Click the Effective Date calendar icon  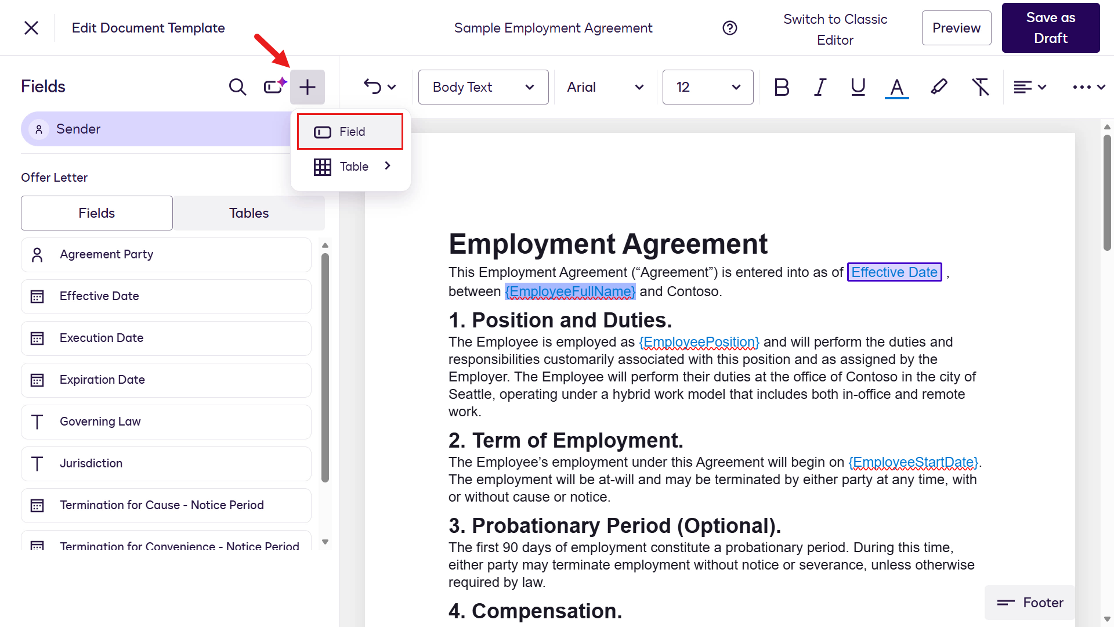(x=37, y=297)
